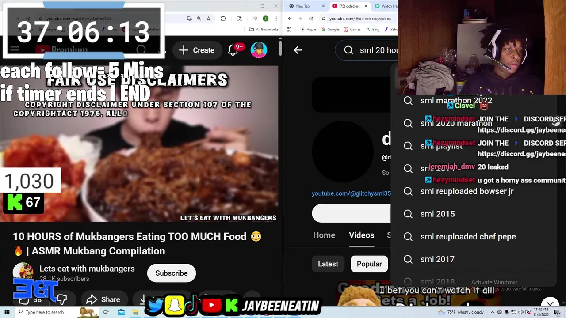This screenshot has height=318, width=566.
Task: Open the media controls icon in left Chrome
Action: pos(255,19)
